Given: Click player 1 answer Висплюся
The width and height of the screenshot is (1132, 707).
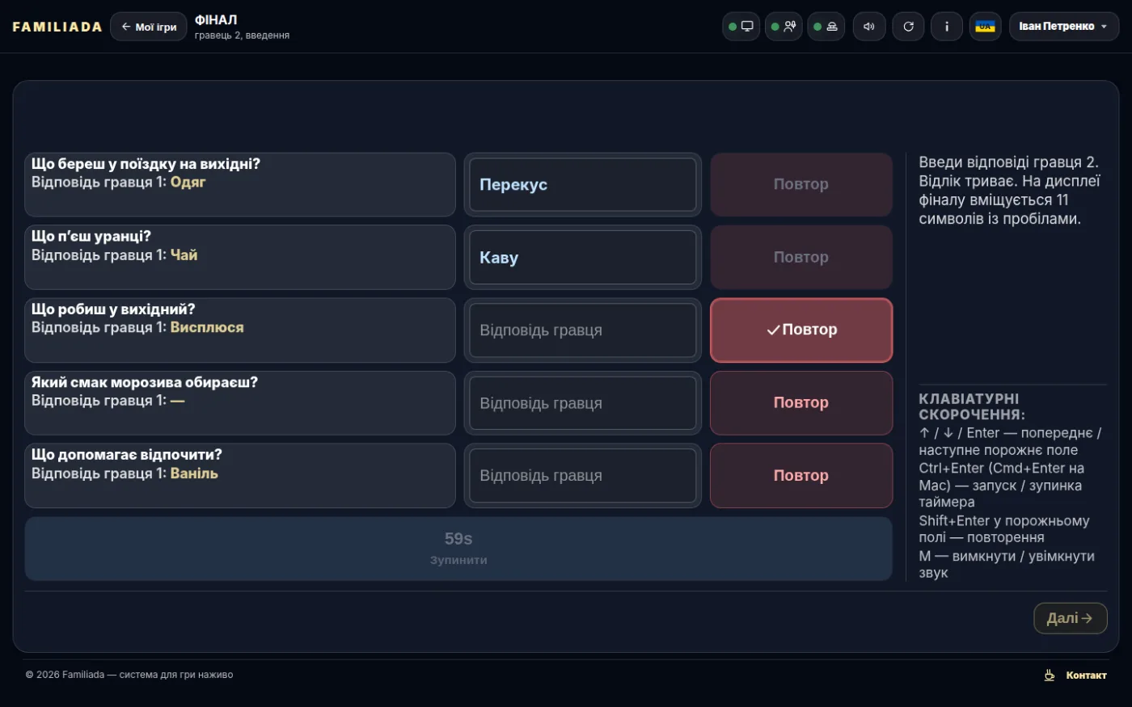Looking at the screenshot, I should tap(207, 327).
